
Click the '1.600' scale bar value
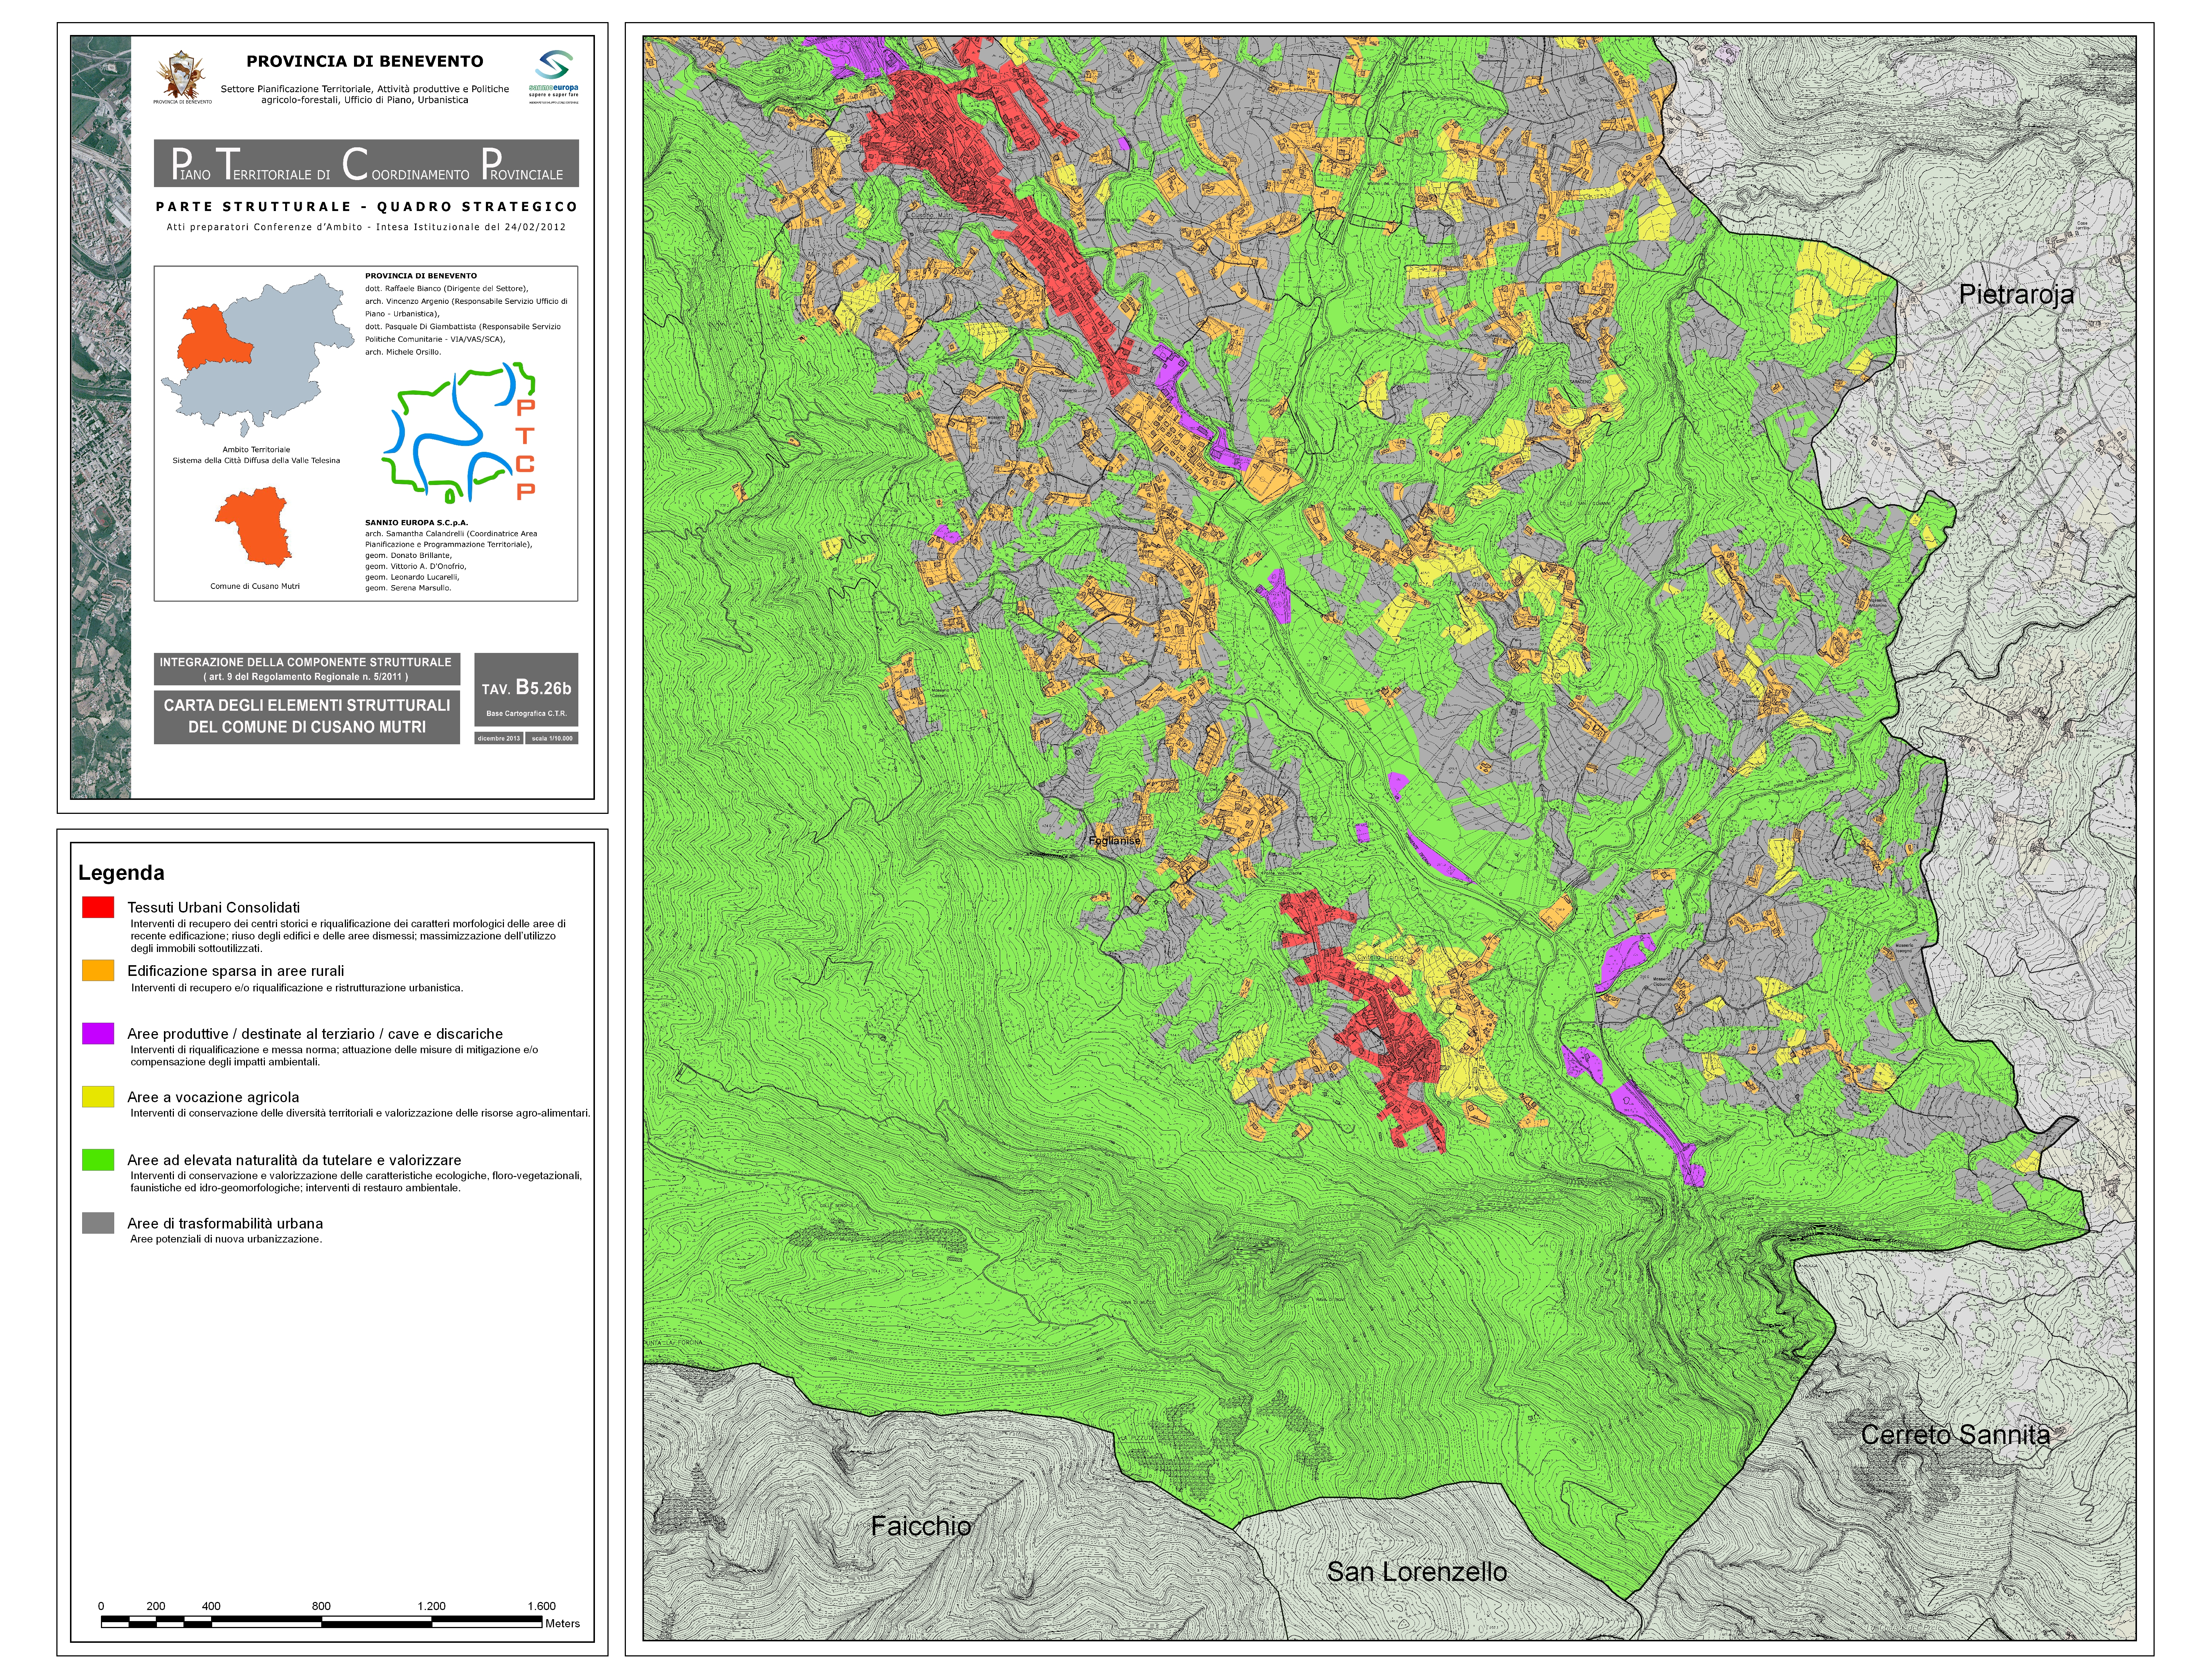541,1606
